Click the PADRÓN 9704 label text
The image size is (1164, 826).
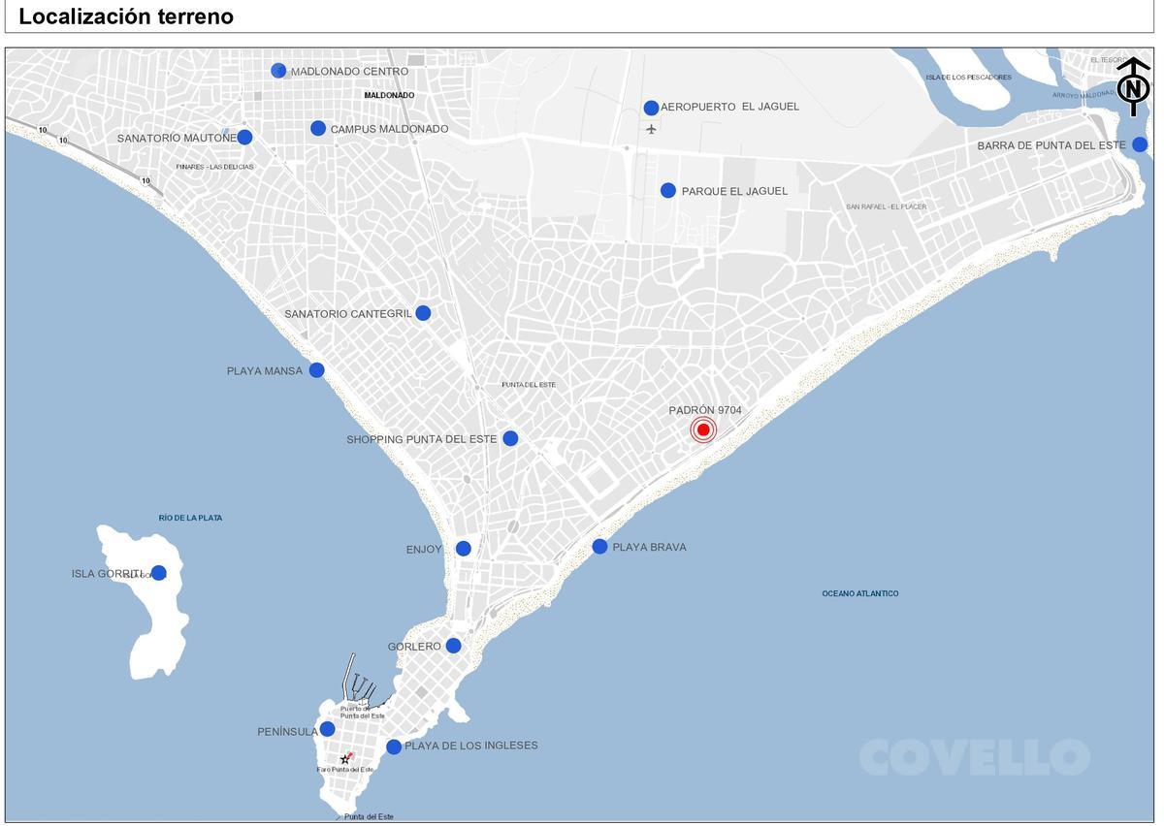(705, 410)
